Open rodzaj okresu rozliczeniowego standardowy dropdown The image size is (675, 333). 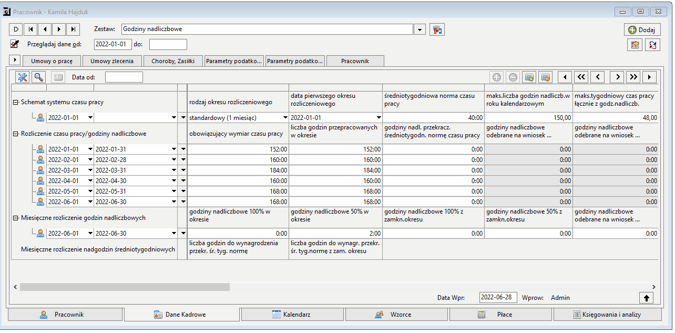(285, 118)
